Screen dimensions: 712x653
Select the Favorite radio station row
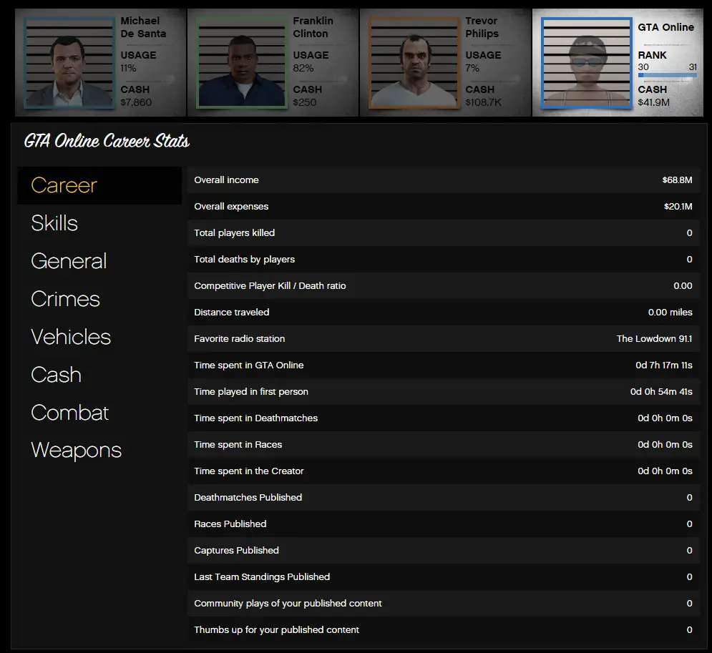pyautogui.click(x=444, y=338)
